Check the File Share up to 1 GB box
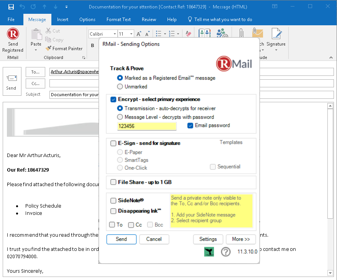The height and width of the screenshot is (280, 337). click(x=113, y=182)
